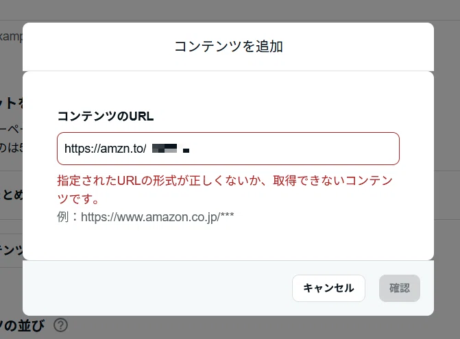Click the gray footer area left of キャンセル
Screen dimensions: 460x339
point(157,288)
